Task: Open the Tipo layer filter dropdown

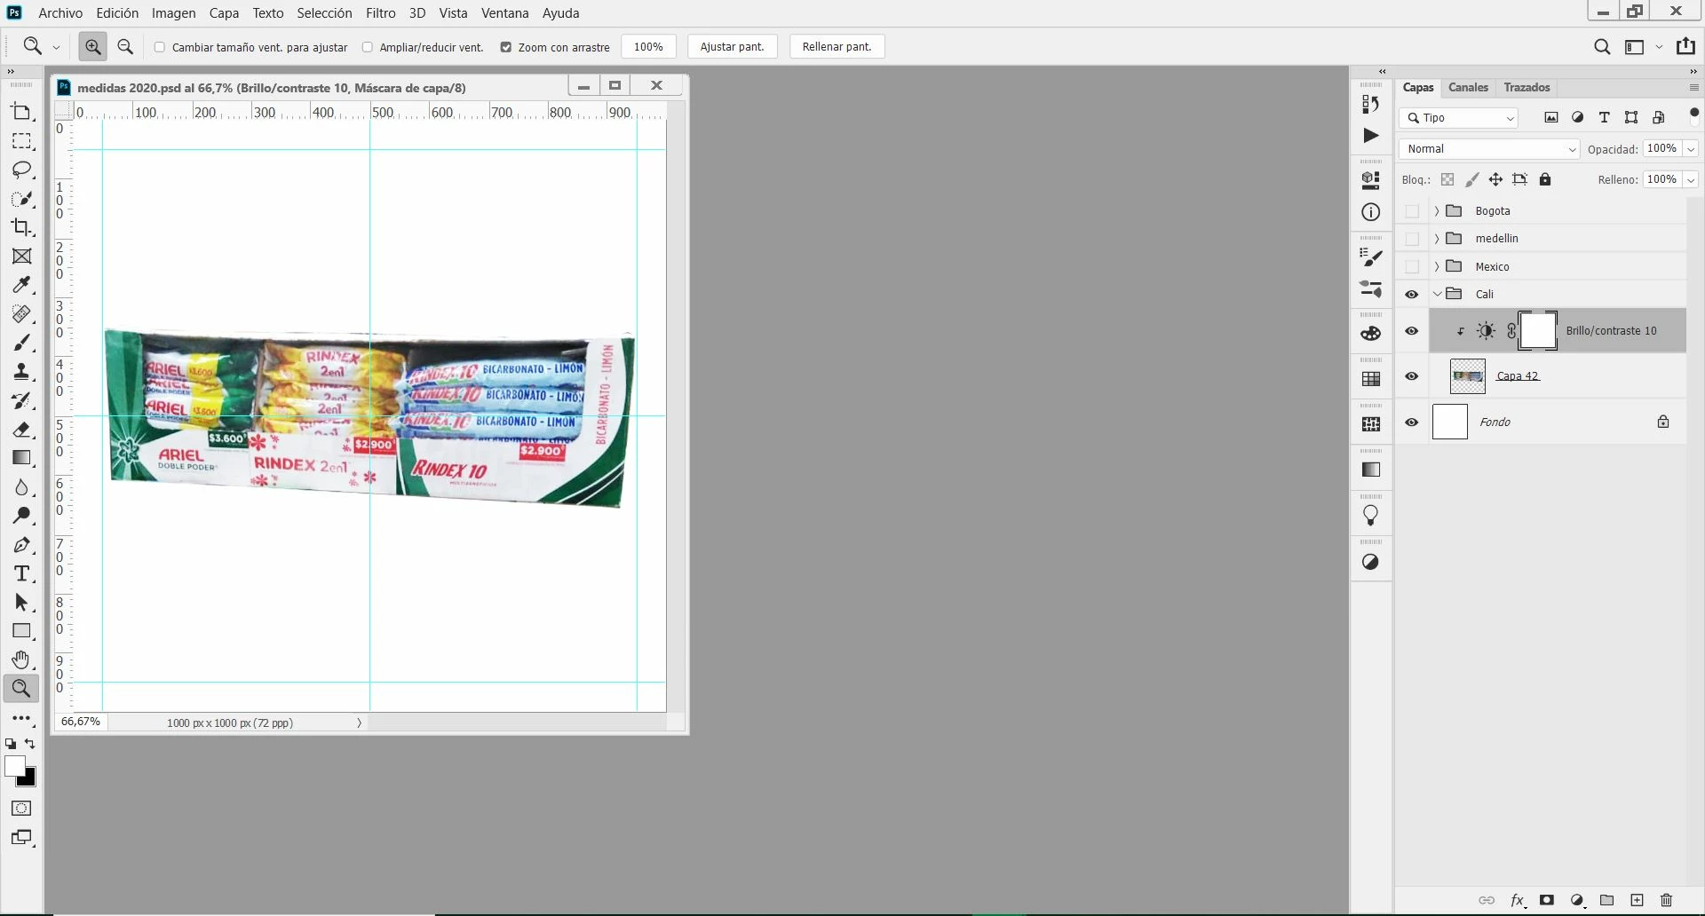Action: click(1459, 118)
